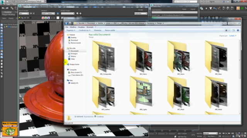Viewport: 247px width, 138px height.
Task: Enable Auto Key mode
Action: (199, 133)
